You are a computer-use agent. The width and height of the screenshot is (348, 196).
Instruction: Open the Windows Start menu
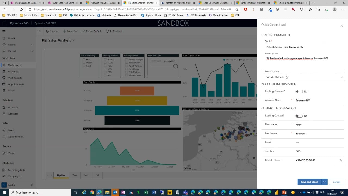(x=4, y=192)
